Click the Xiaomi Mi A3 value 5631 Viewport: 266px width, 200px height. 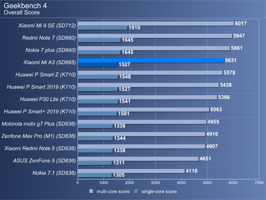pos(231,60)
